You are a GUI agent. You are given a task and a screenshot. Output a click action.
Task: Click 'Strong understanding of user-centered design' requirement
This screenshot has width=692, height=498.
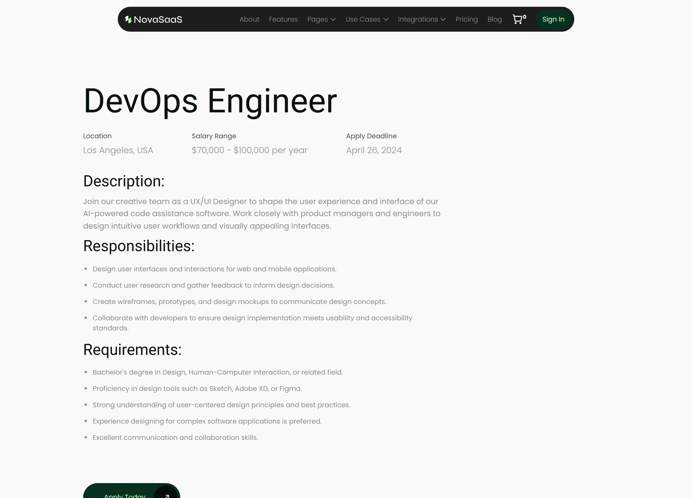pyautogui.click(x=222, y=405)
